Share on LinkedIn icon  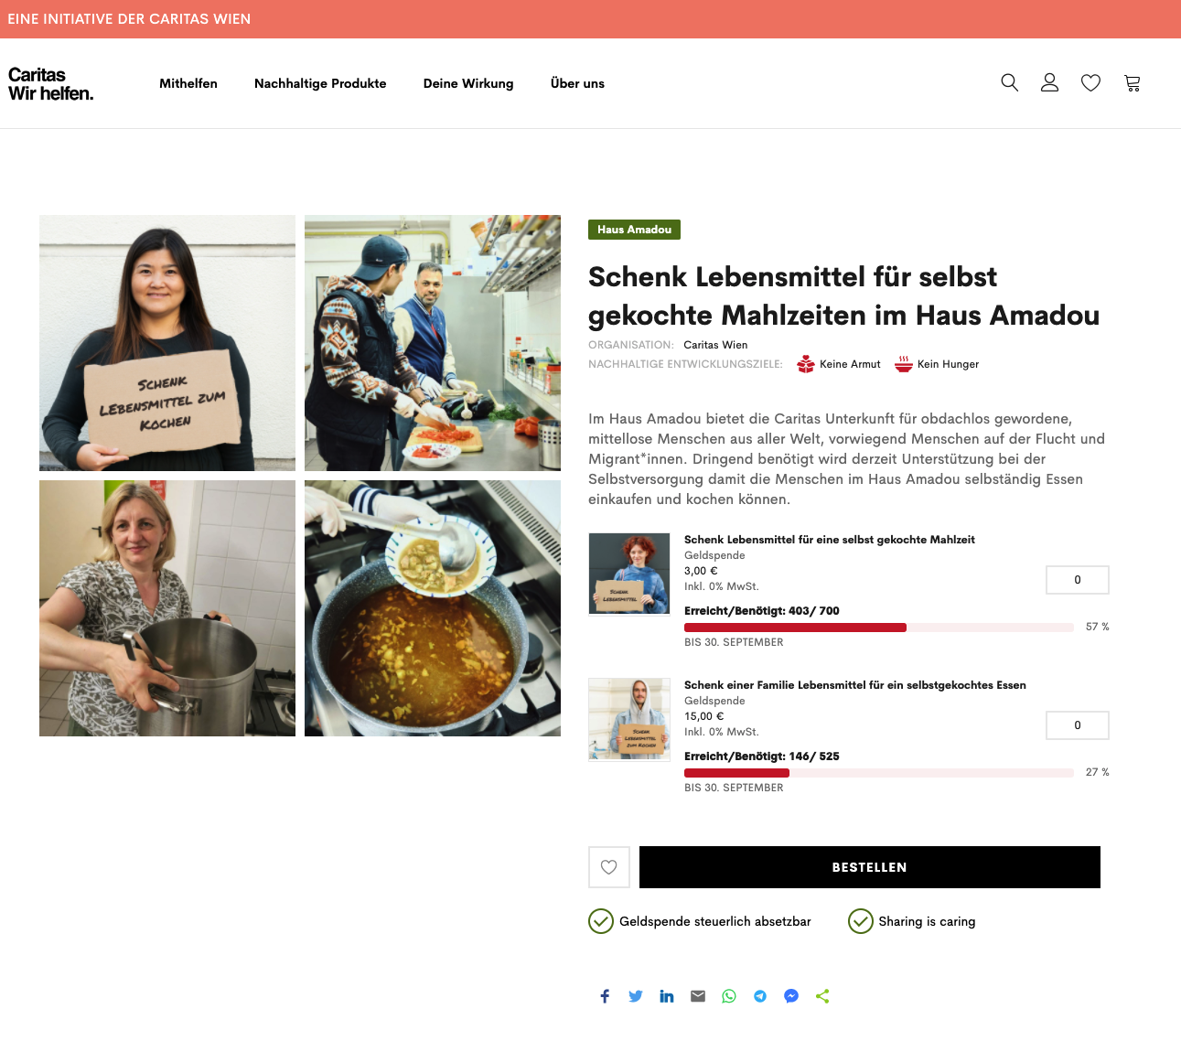coord(667,996)
